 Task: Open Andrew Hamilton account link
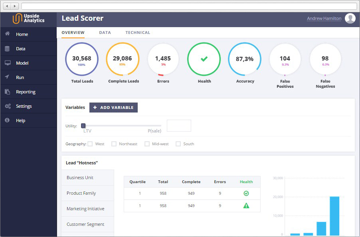(x=324, y=18)
